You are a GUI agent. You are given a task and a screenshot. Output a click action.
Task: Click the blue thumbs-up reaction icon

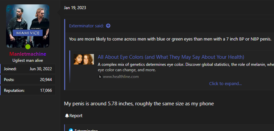(x=71, y=130)
